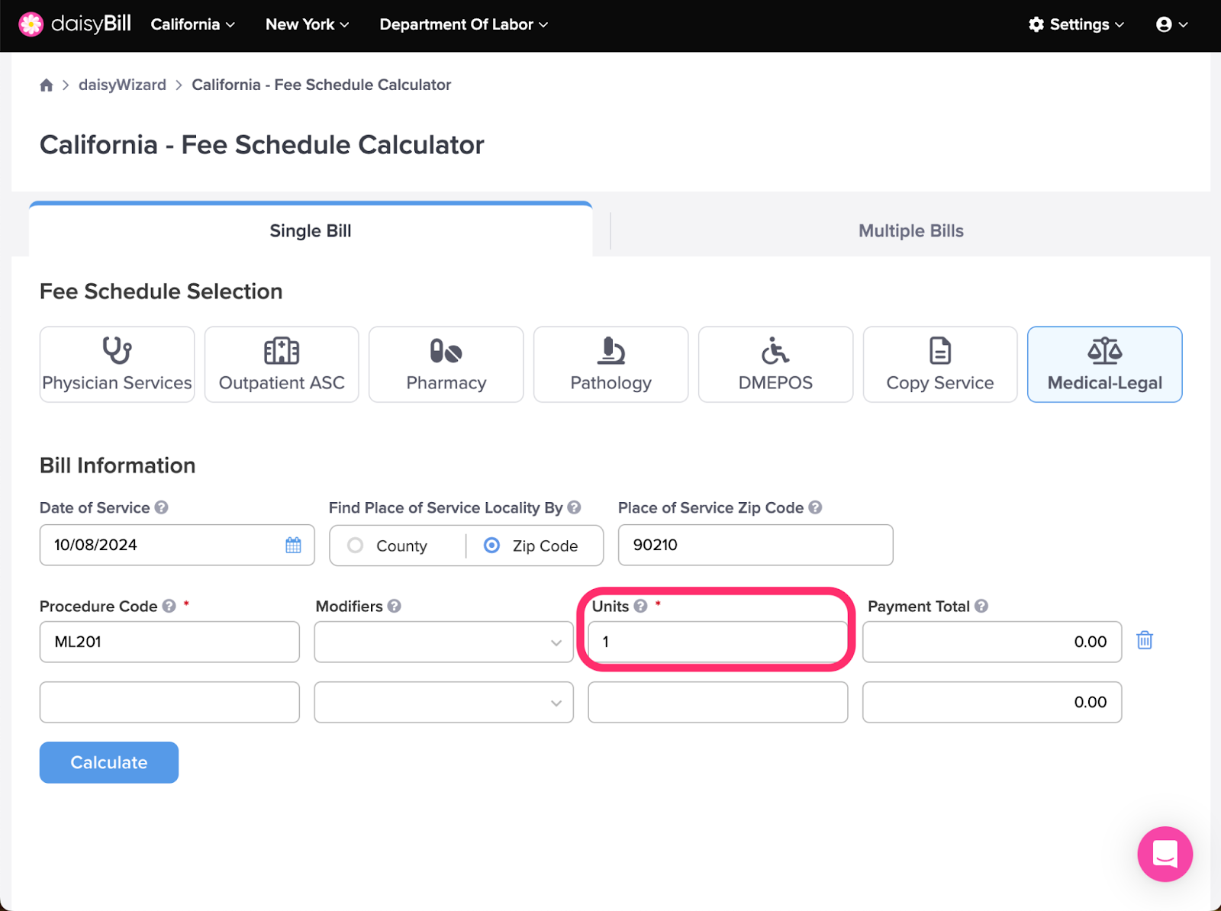The width and height of the screenshot is (1221, 911).
Task: Click the Payment Total help icon
Action: [981, 606]
